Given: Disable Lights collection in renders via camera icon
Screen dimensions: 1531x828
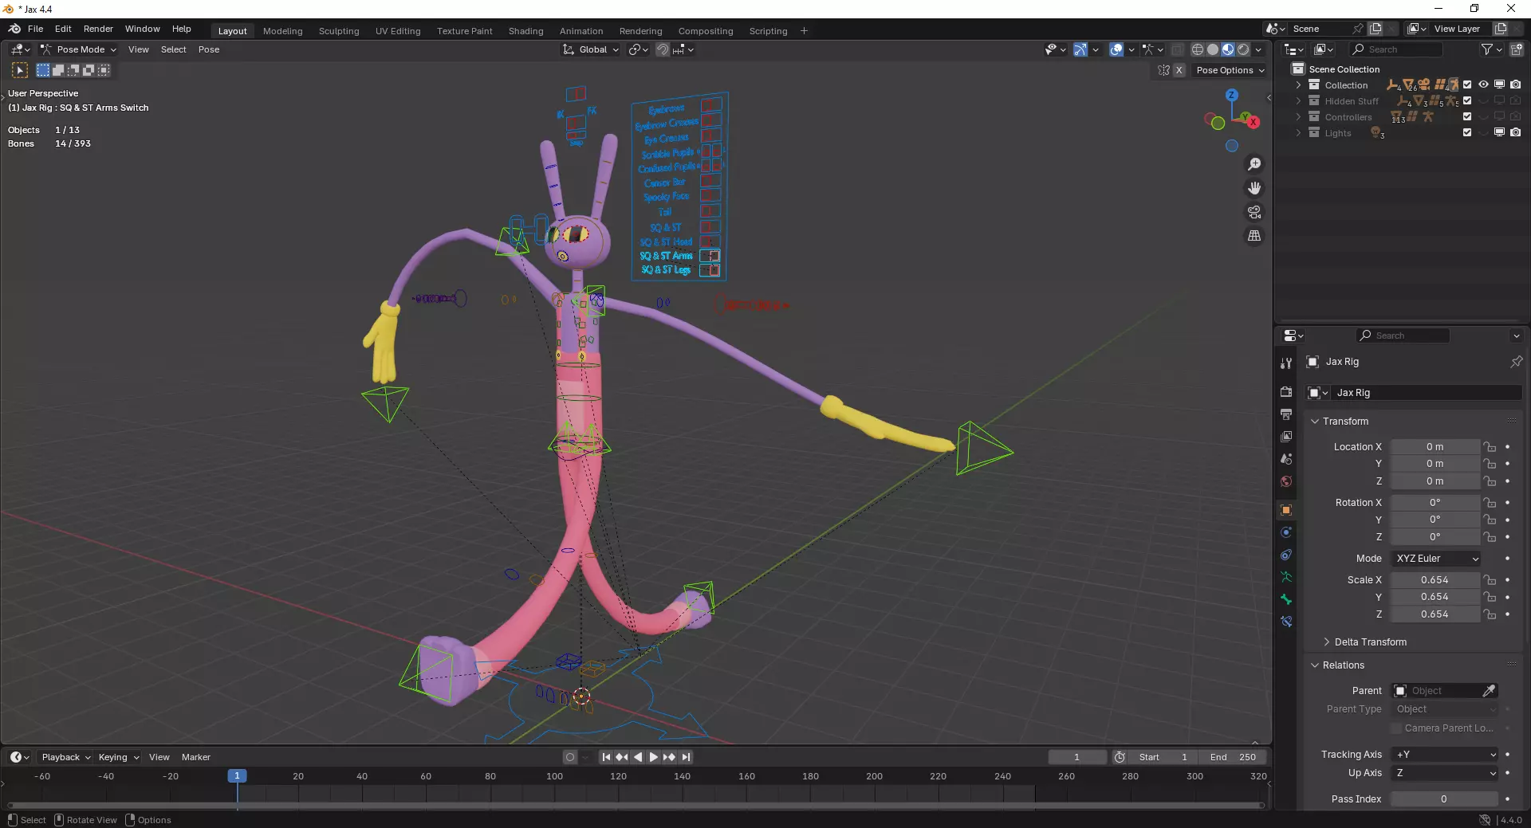Looking at the screenshot, I should point(1515,132).
